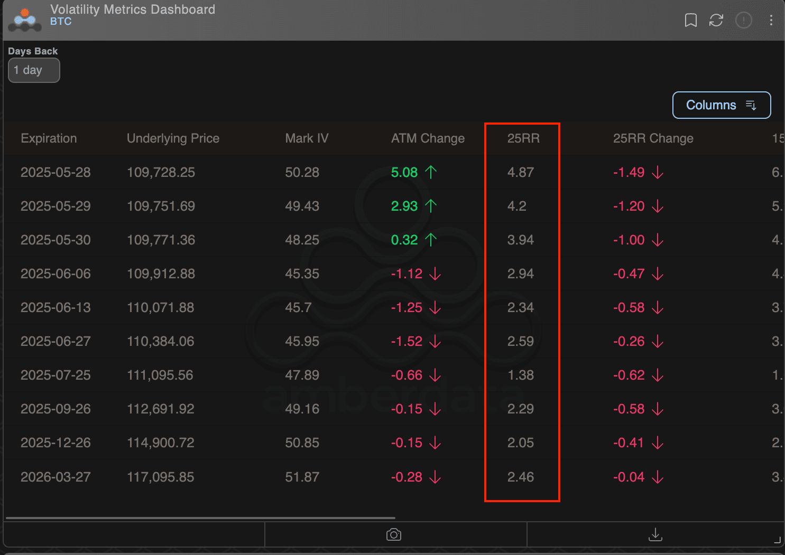Select the 2025-05-28 expiration cell
The height and width of the screenshot is (555, 785).
[x=56, y=172]
